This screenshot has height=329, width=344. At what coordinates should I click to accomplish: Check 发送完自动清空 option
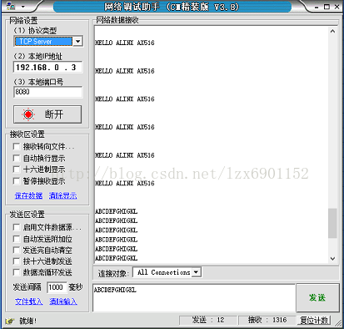pos(17,250)
